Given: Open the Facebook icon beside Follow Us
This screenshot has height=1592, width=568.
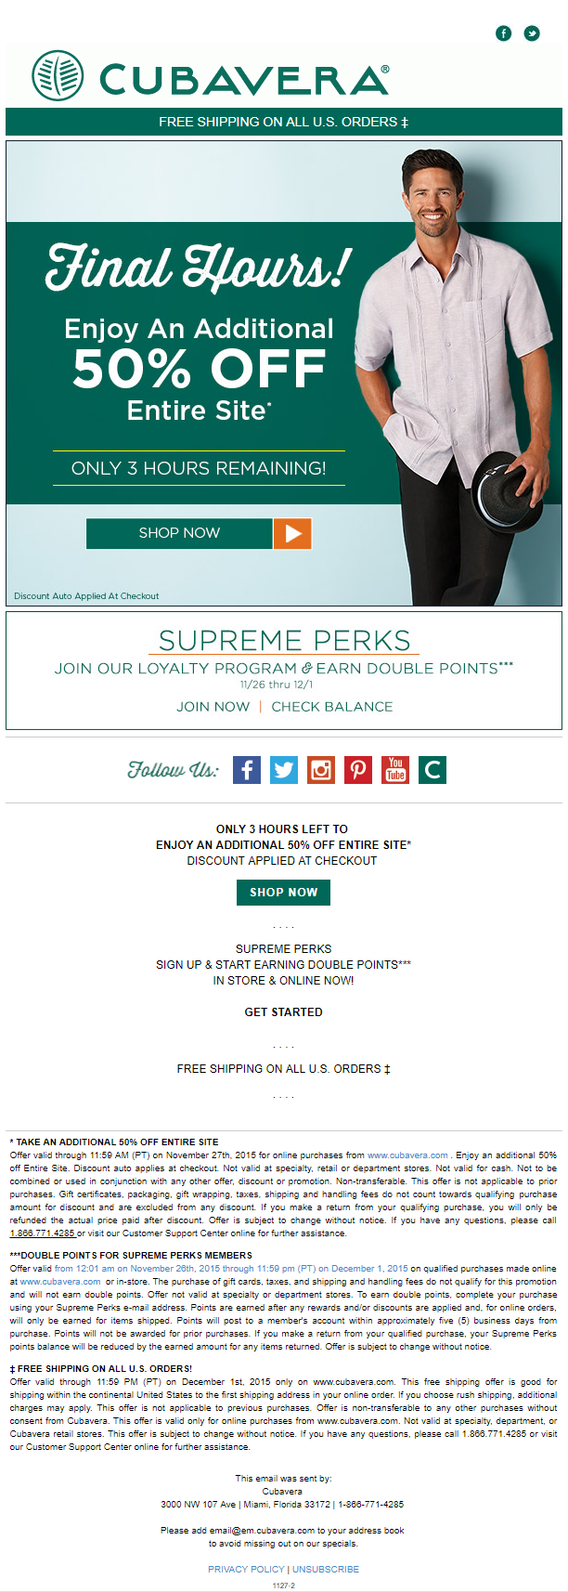Looking at the screenshot, I should [x=247, y=770].
